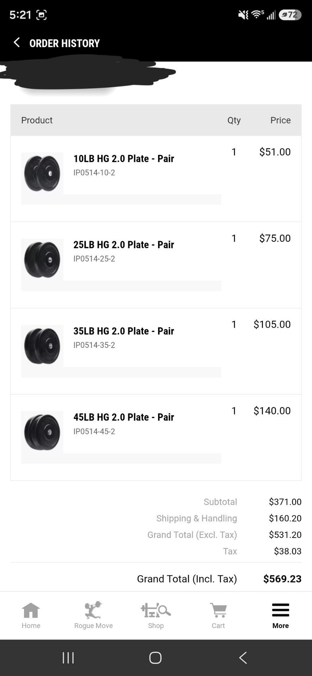This screenshot has width=312, height=676.
Task: Tap the battery indicator in status bar
Action: 290,15
